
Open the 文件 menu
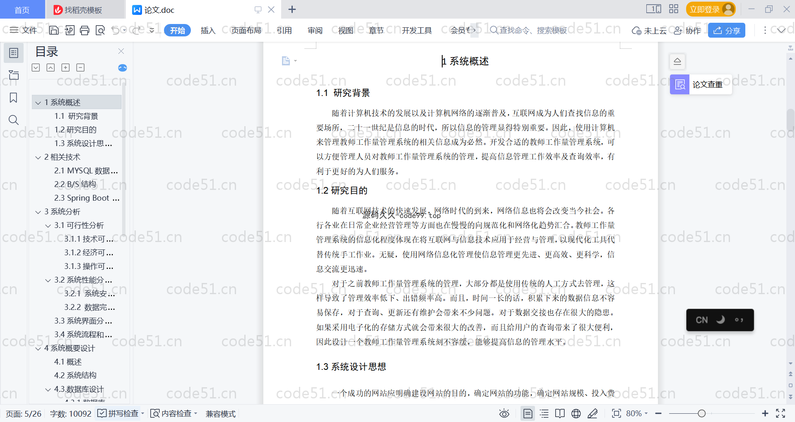pos(24,30)
